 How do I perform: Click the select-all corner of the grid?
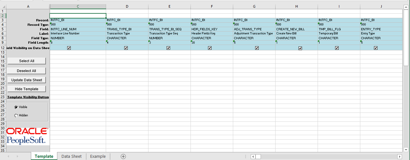[3, 6]
